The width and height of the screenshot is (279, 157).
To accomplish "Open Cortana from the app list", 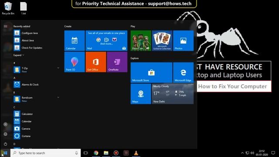I will click(37, 136).
